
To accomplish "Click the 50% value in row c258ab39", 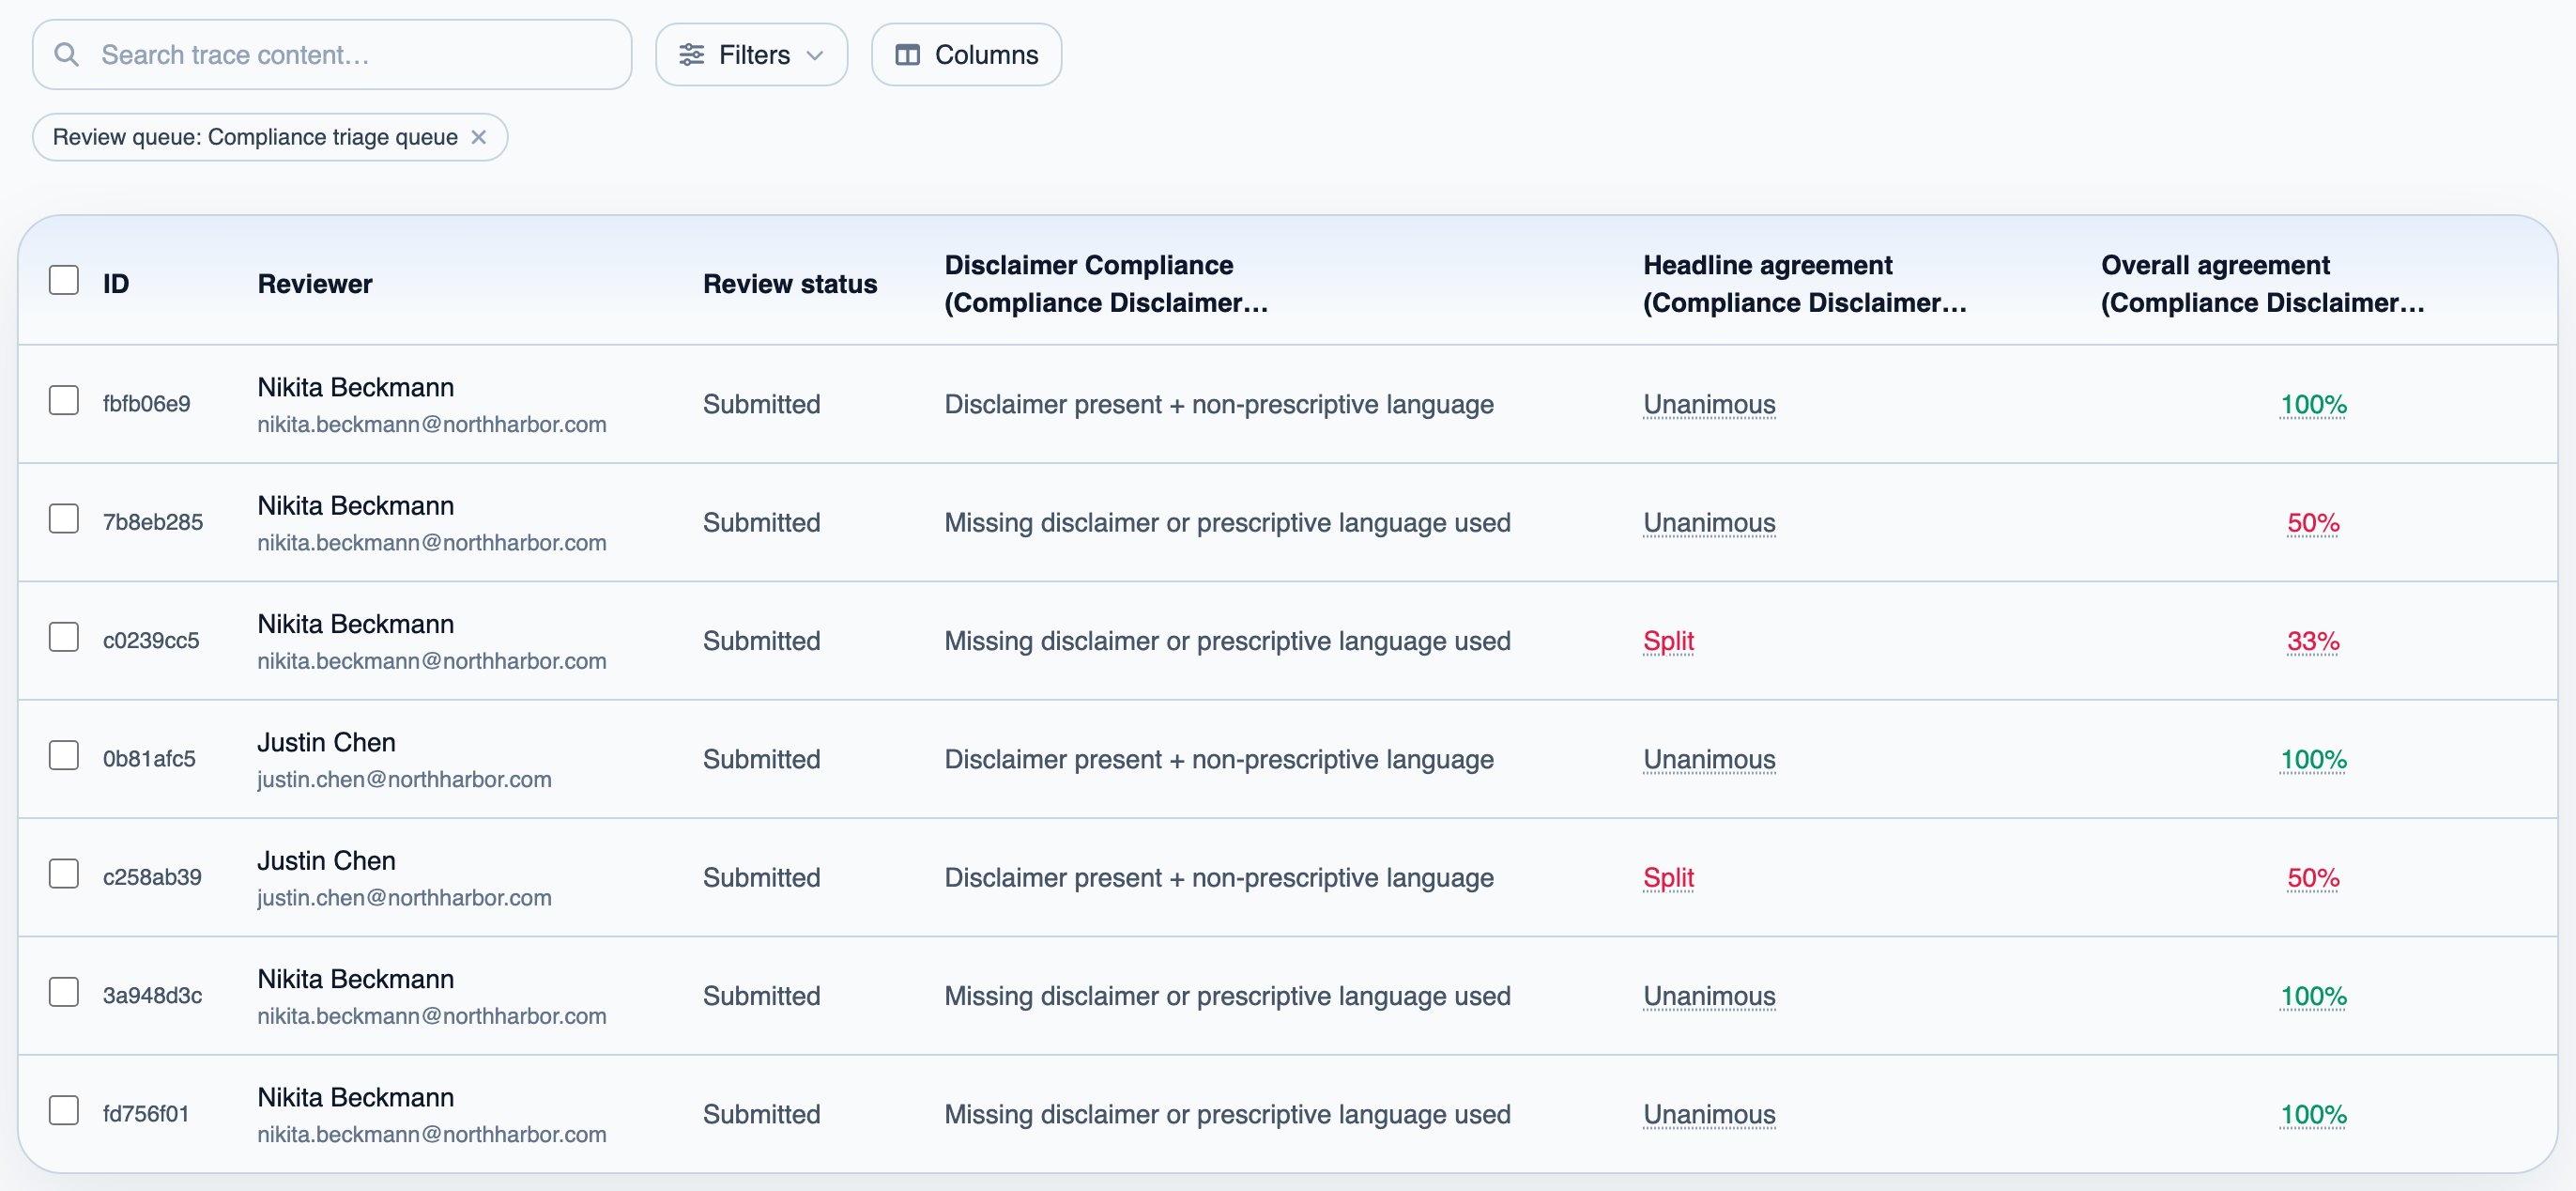I will click(2313, 877).
